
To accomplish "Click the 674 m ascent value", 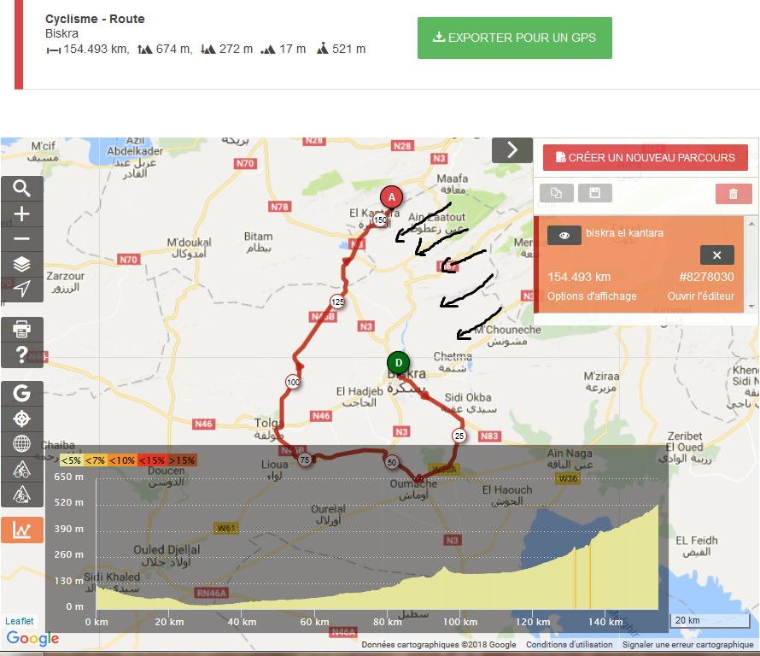I will pyautogui.click(x=172, y=49).
